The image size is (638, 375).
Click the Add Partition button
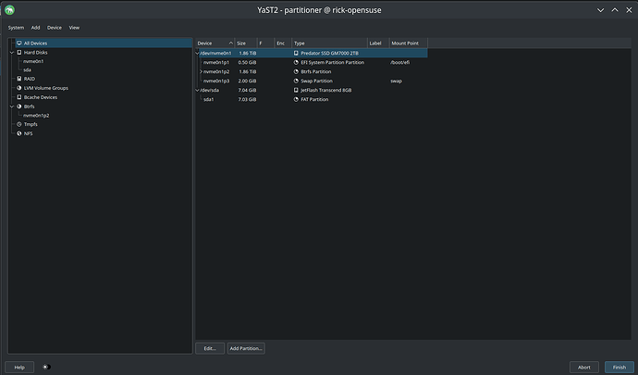tap(246, 348)
